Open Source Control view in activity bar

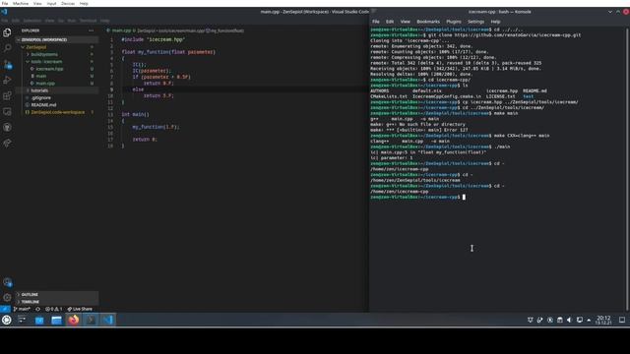pyautogui.click(x=7, y=64)
